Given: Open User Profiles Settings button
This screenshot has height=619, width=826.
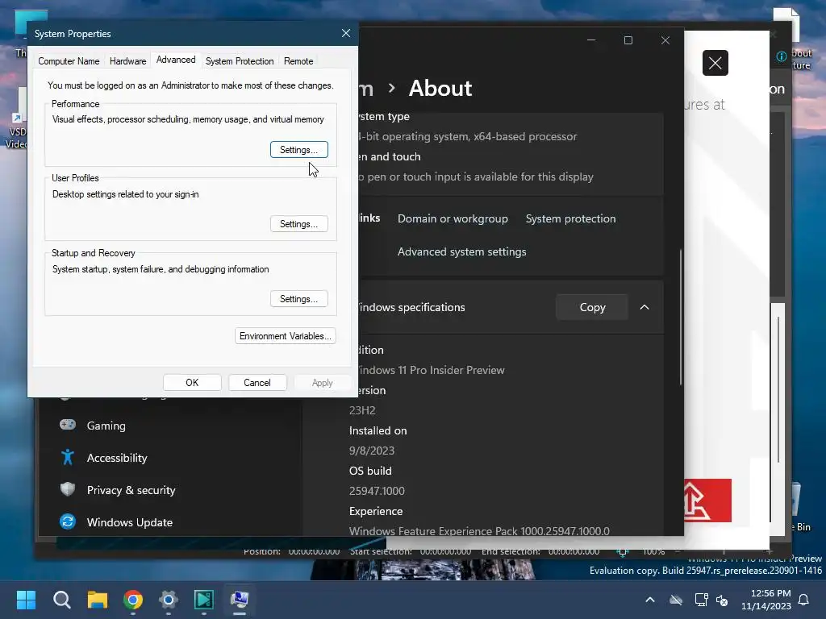Looking at the screenshot, I should click(x=298, y=224).
